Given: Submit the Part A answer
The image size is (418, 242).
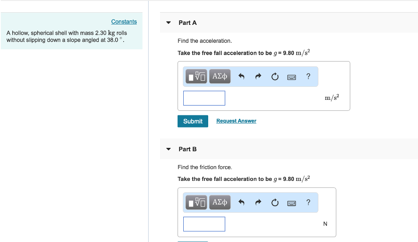Looking at the screenshot, I should (x=193, y=121).
